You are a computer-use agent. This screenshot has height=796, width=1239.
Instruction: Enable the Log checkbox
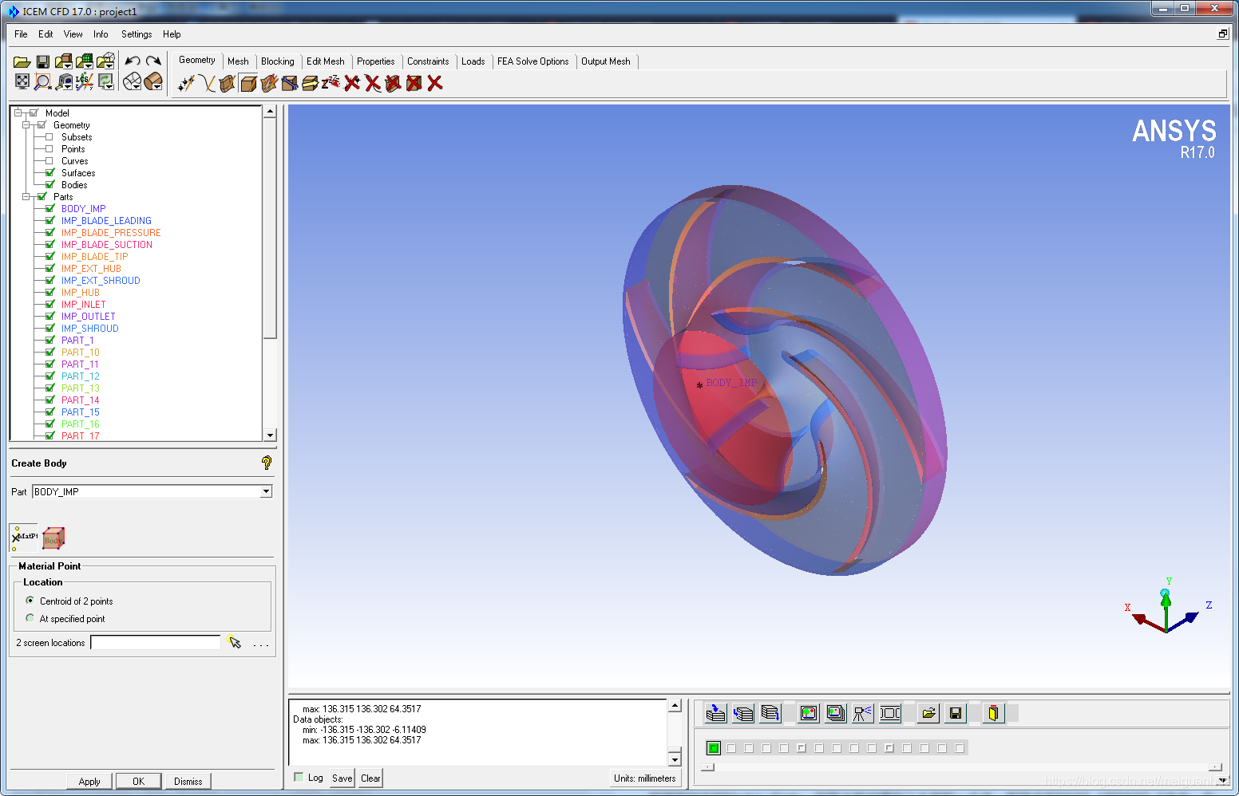click(299, 778)
